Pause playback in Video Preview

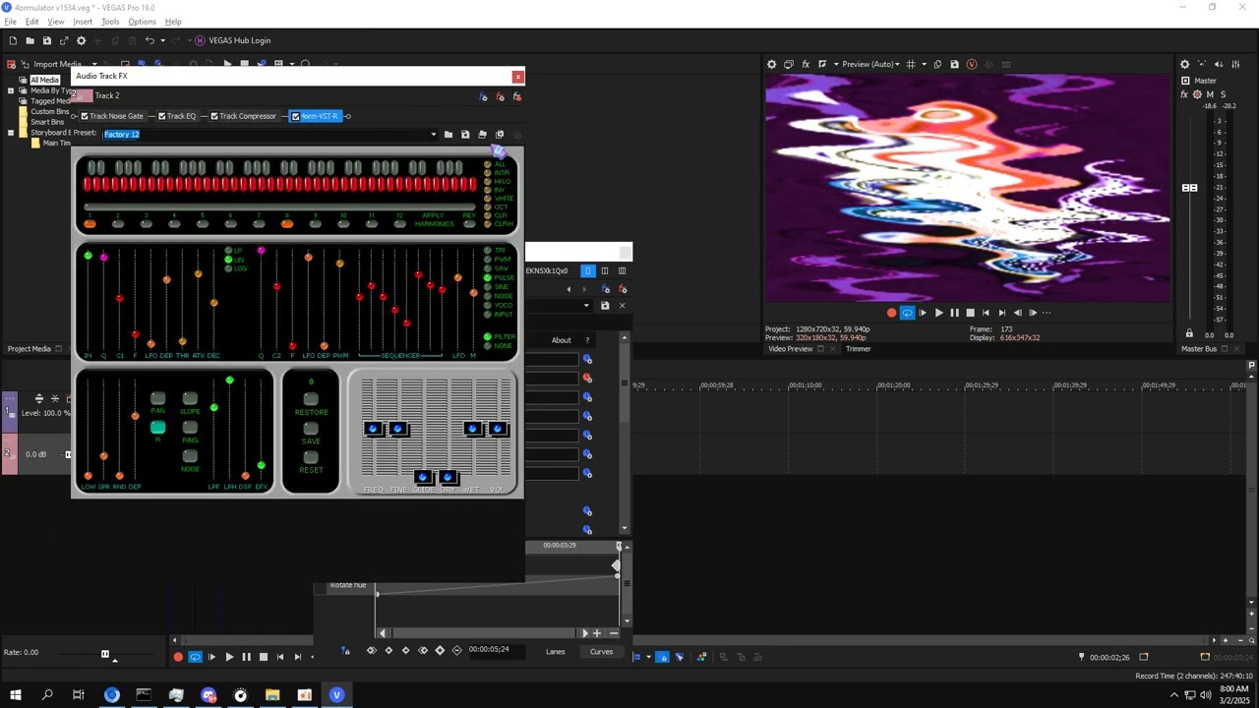954,313
